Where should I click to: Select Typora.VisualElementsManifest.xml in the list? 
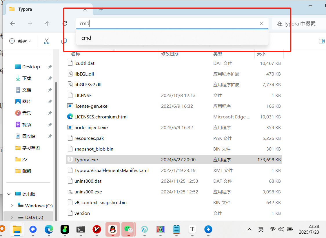pyautogui.click(x=112, y=170)
